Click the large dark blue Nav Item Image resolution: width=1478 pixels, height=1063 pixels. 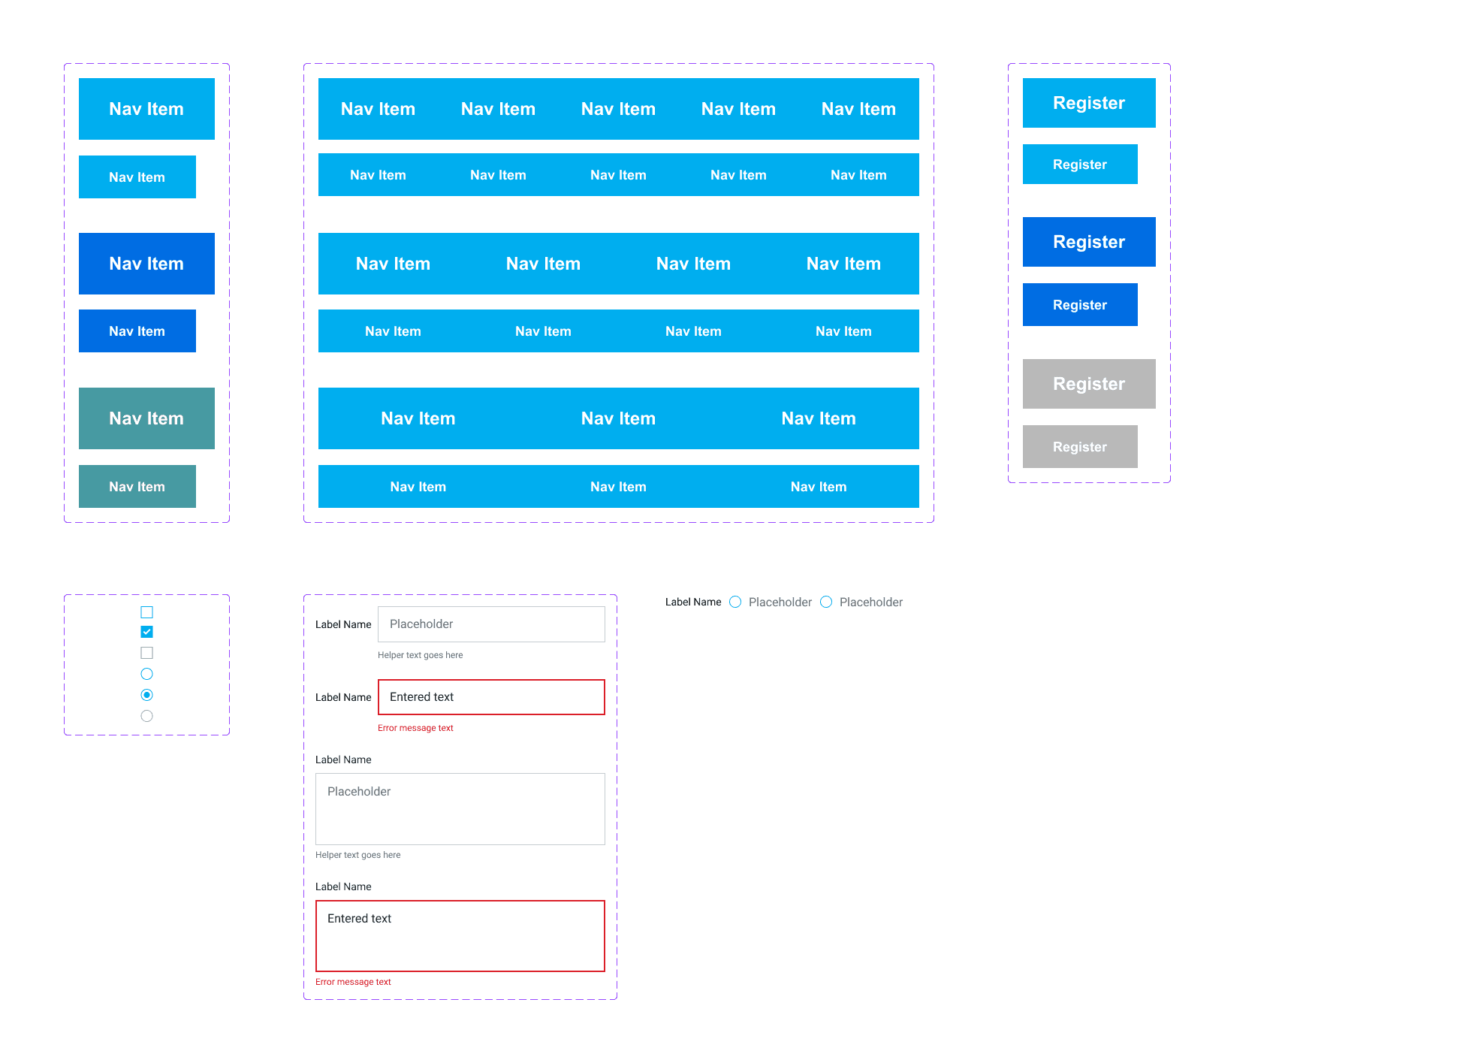coord(146,264)
